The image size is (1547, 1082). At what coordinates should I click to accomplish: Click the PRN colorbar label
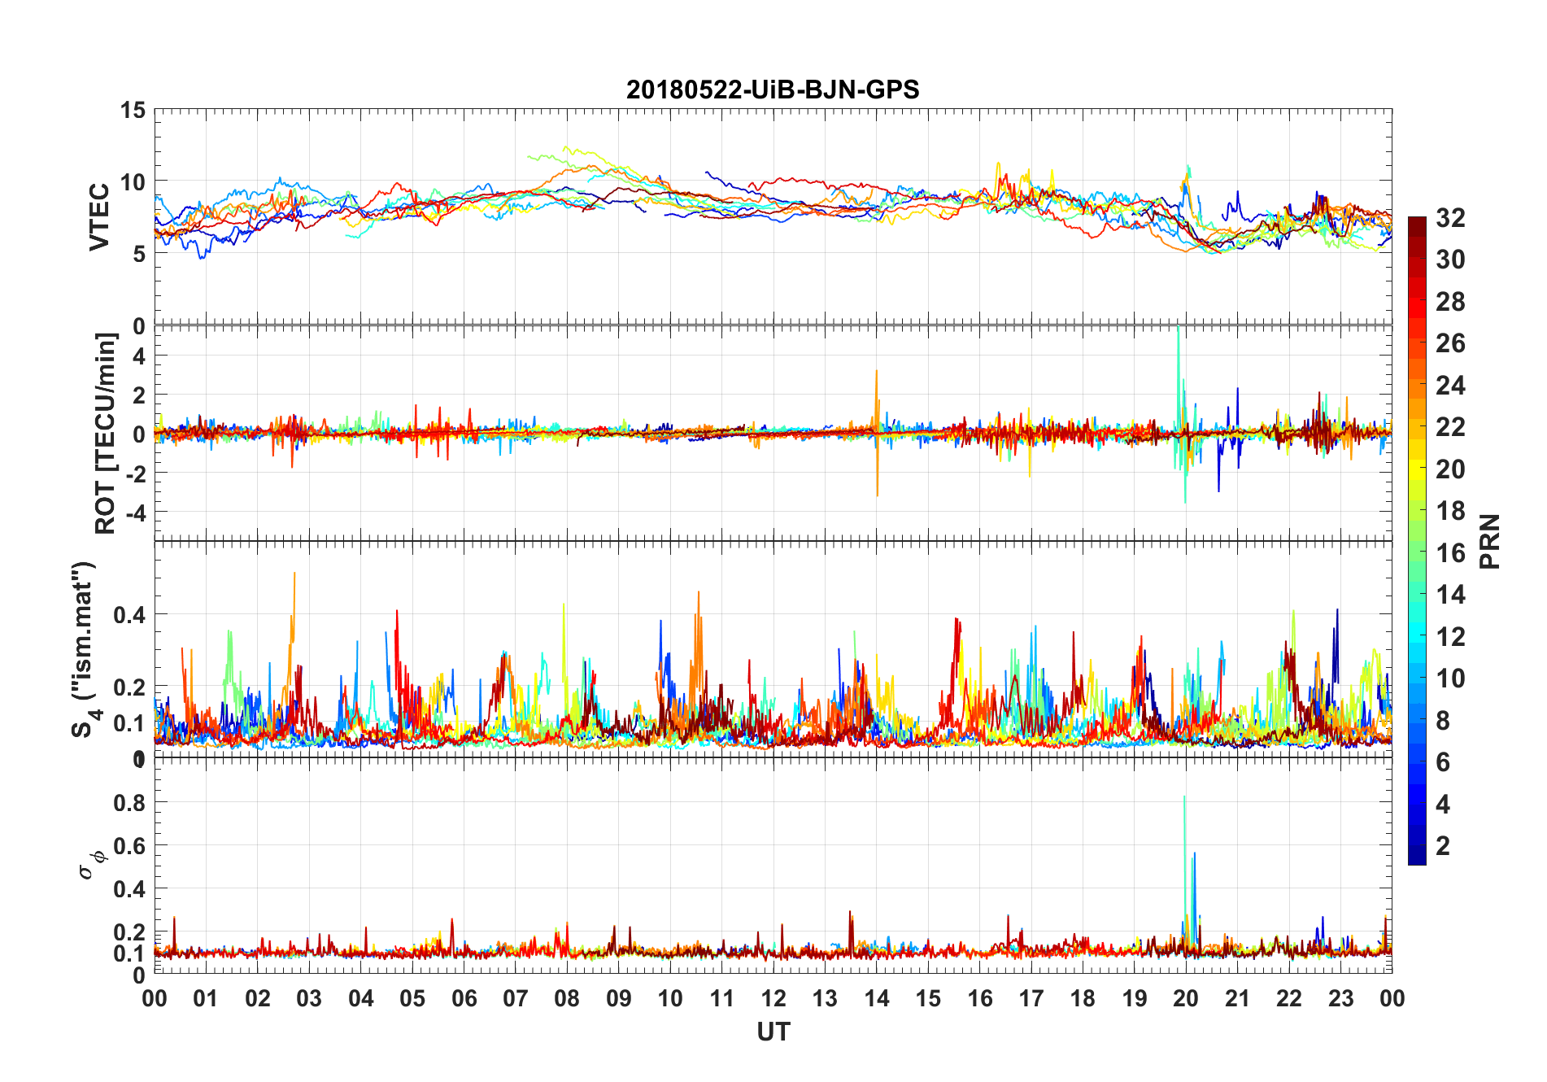[x=1489, y=541]
